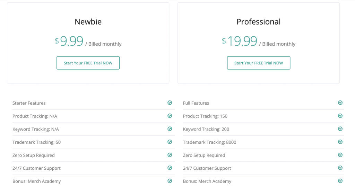This screenshot has height=186, width=355.
Task: Click the $19.99 price text
Action: coord(240,41)
